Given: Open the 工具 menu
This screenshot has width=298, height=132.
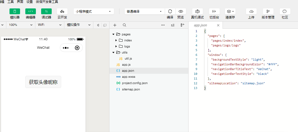Looking at the screenshot, I should pos(11,2).
